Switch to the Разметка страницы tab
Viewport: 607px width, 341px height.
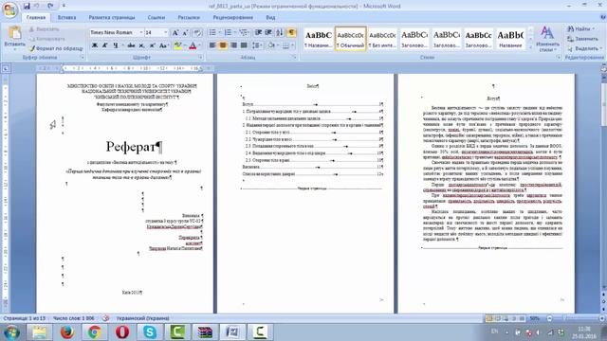(x=112, y=17)
